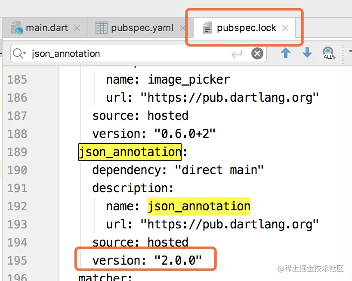The width and height of the screenshot is (352, 281).
Task: Click the matcher: key line
Action: 105,277
